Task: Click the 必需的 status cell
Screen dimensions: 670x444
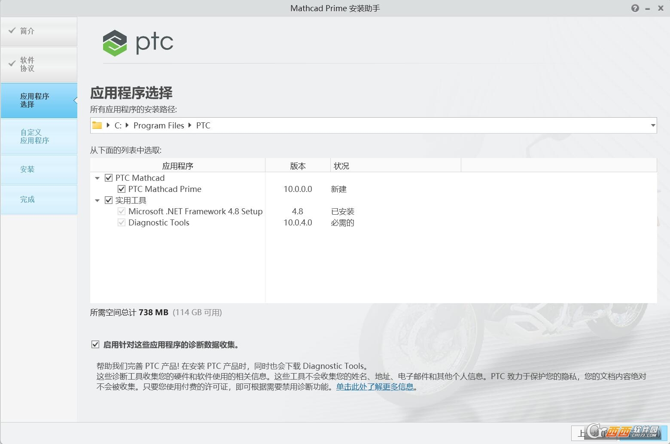Action: [343, 222]
